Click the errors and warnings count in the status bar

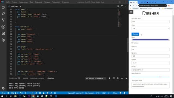click(x=14, y=93)
